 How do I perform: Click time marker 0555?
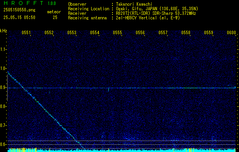coord(117,32)
